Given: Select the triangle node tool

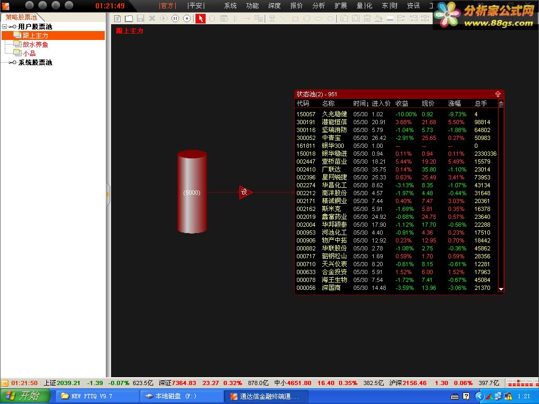Looking at the screenshot, I should [235, 19].
